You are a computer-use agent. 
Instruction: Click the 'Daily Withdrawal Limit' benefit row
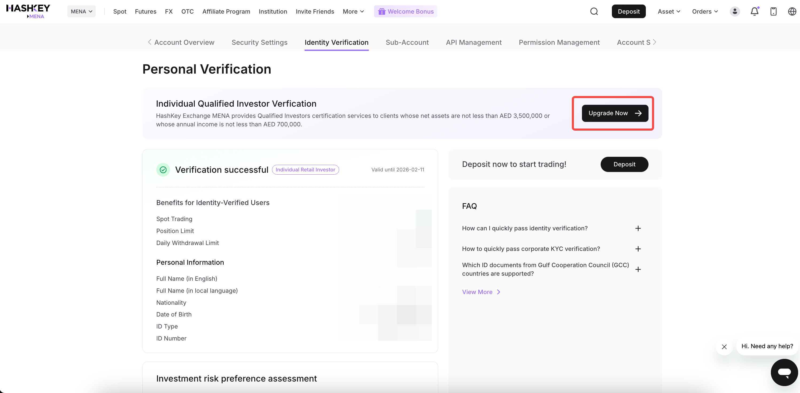pos(188,243)
